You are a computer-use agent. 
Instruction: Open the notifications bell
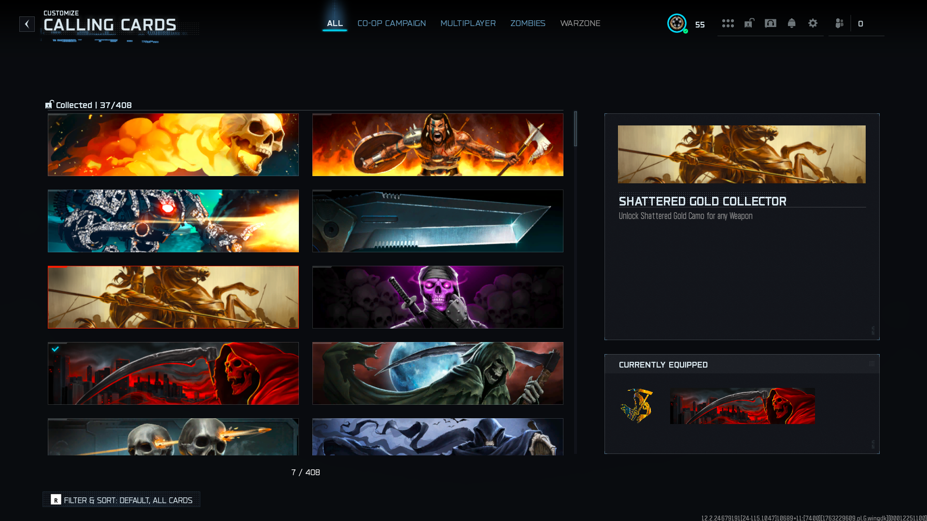tap(792, 23)
